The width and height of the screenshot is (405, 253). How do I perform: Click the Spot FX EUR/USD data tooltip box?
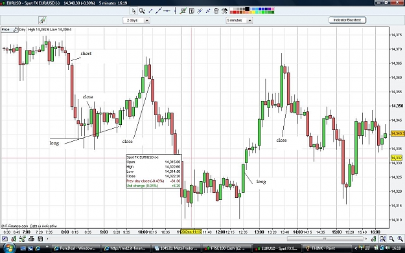point(154,171)
